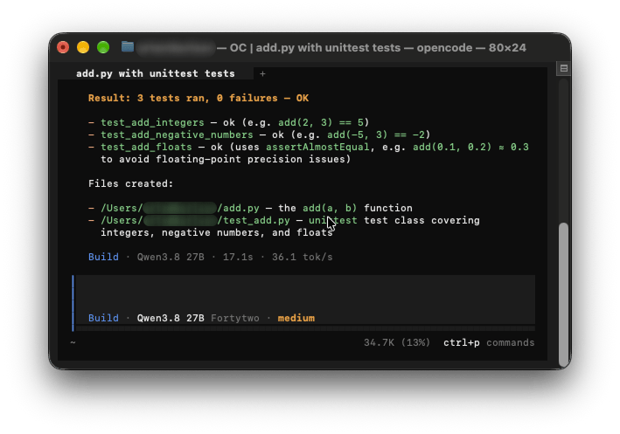Click the green zoom window button

[x=103, y=47]
